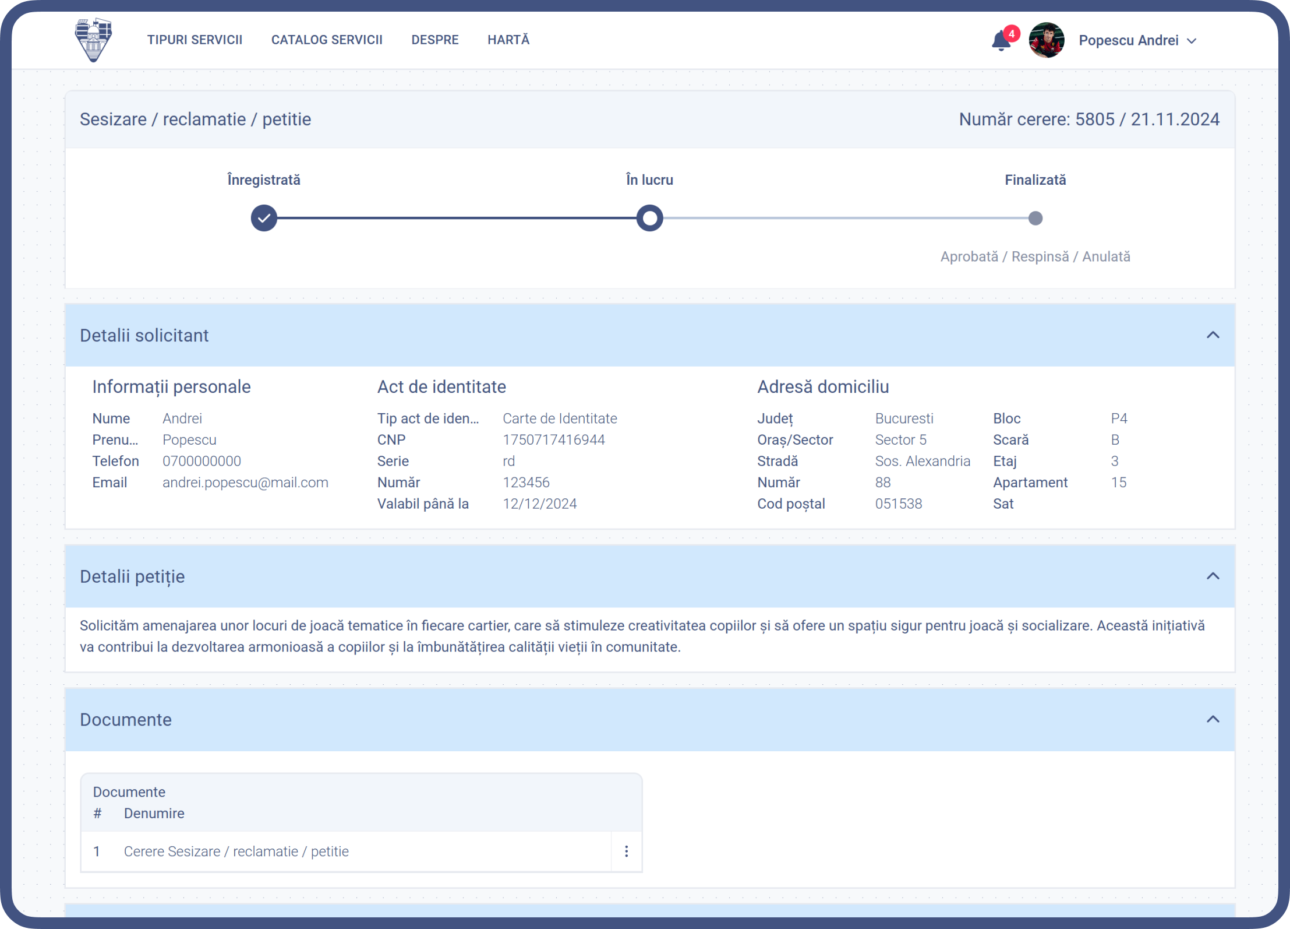
Task: Click the Carte de Identitate value
Action: [560, 418]
